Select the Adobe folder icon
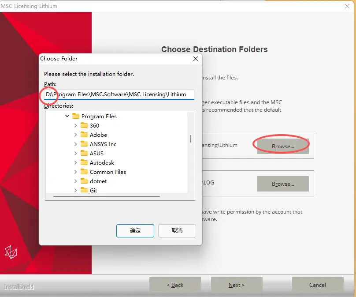Viewport: 356px width, 297px height. click(x=84, y=135)
